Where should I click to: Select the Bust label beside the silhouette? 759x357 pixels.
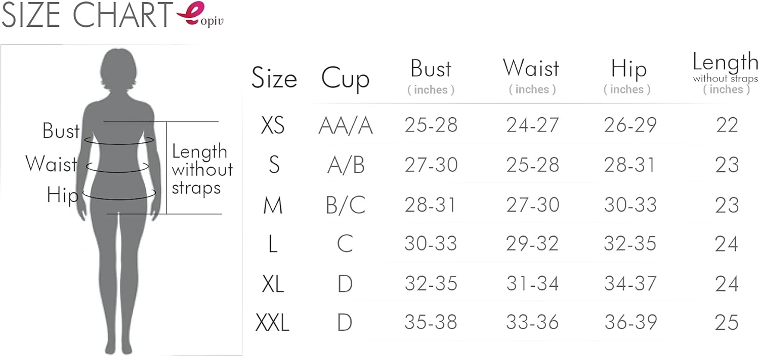(61, 131)
